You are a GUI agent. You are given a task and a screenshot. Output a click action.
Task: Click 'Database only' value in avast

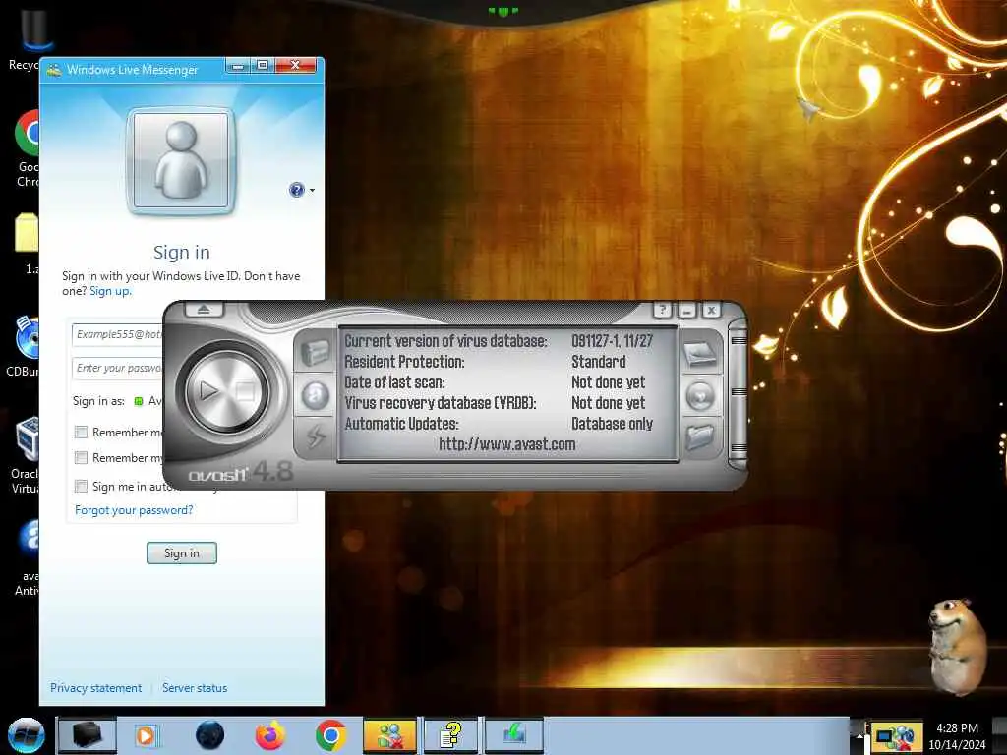tap(612, 424)
